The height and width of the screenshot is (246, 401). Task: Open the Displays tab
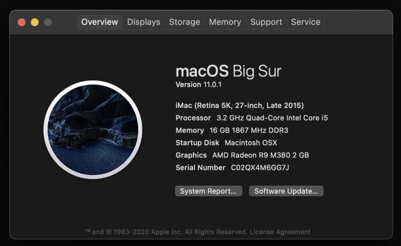(x=143, y=22)
